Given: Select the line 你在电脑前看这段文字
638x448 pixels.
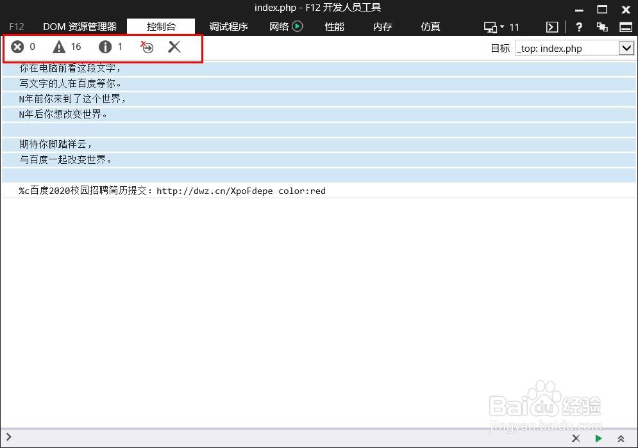Looking at the screenshot, I should (x=319, y=68).
